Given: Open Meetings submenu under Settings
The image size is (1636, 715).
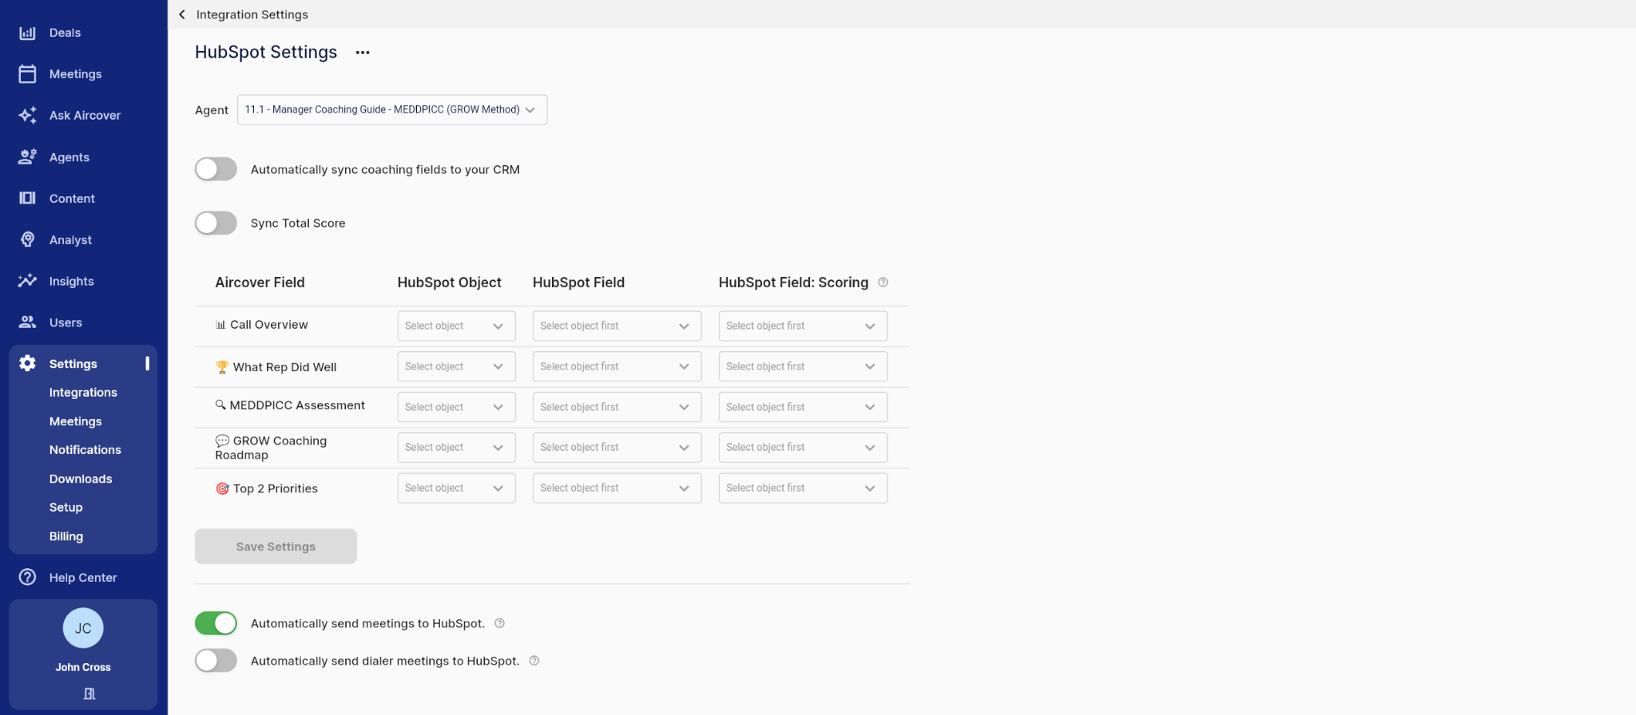Looking at the screenshot, I should (x=75, y=421).
